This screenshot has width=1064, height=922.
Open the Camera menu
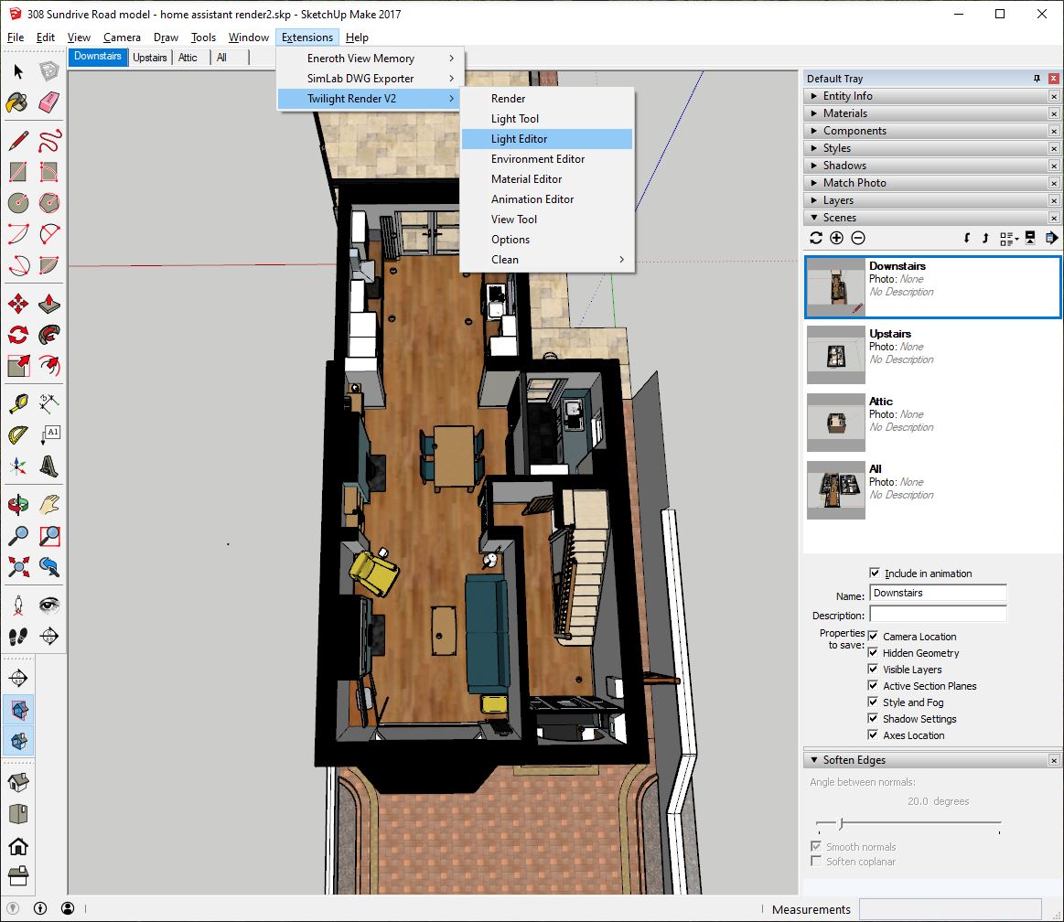(x=122, y=38)
